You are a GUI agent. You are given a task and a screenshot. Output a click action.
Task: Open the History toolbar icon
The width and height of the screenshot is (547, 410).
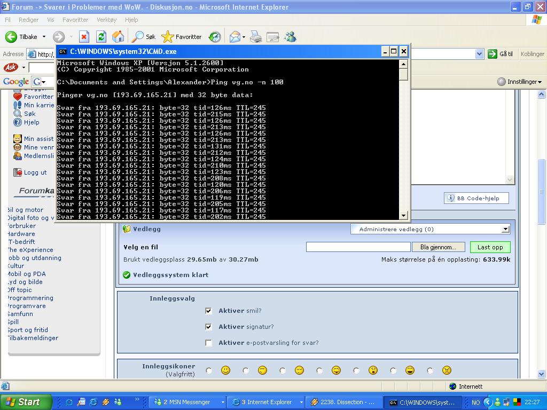pyautogui.click(x=215, y=37)
